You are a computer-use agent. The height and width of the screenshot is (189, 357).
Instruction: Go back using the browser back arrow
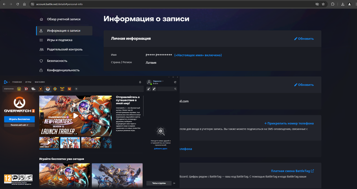[x=4, y=4]
